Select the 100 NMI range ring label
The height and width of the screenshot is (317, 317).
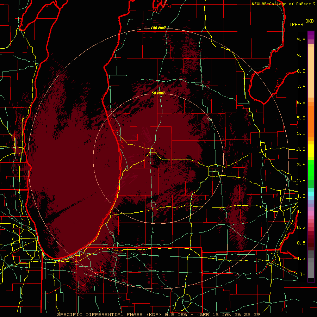(158, 28)
